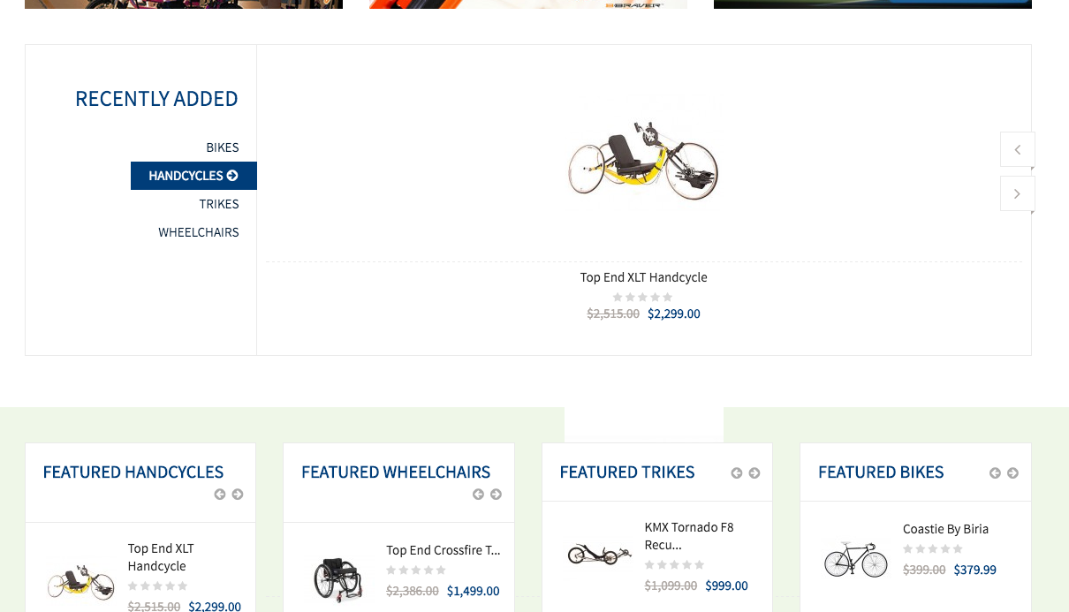Click next arrow in Featured Bikes
This screenshot has width=1069, height=612.
click(x=1012, y=473)
